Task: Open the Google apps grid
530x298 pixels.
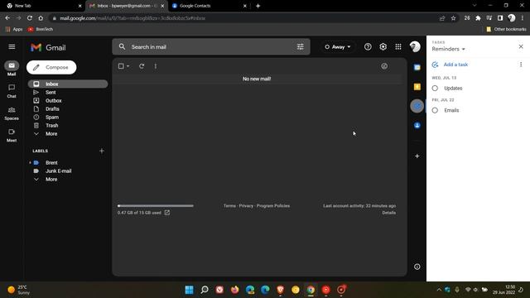Action: (398, 46)
